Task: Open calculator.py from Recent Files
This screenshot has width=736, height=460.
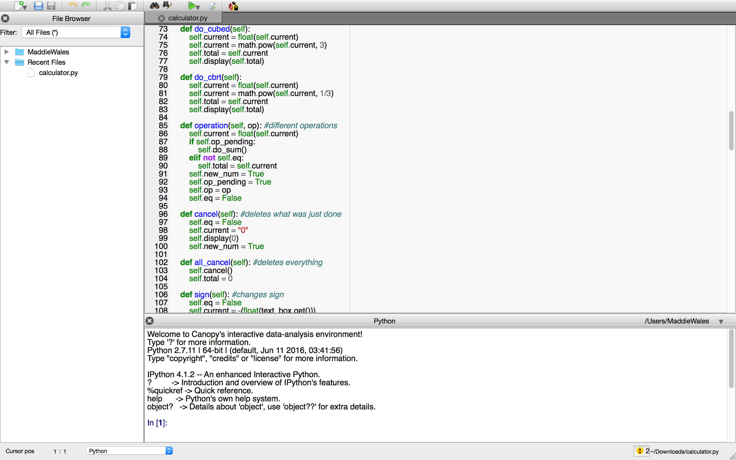Action: point(58,73)
